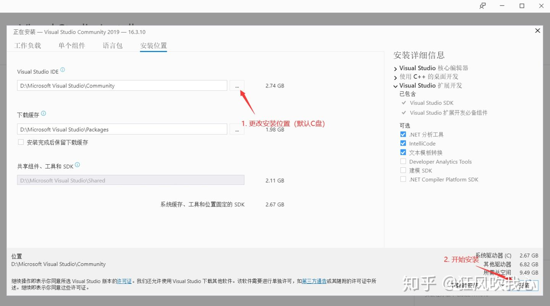Viewport: 550px width, 306px height.
Task: Enable the Developer Analytics Tools checkbox
Action: [403, 161]
